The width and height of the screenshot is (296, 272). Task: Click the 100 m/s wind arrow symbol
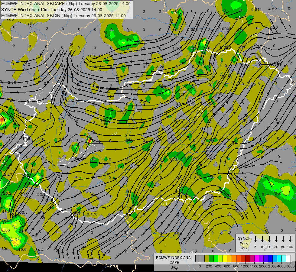click(290, 239)
